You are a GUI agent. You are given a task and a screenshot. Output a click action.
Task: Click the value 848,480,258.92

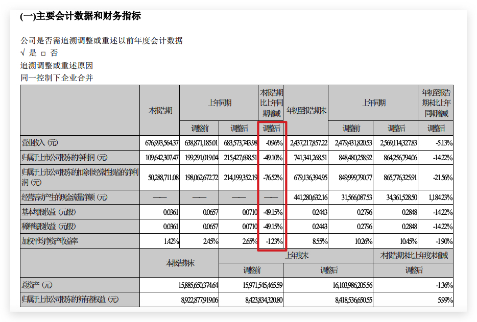tap(355, 158)
